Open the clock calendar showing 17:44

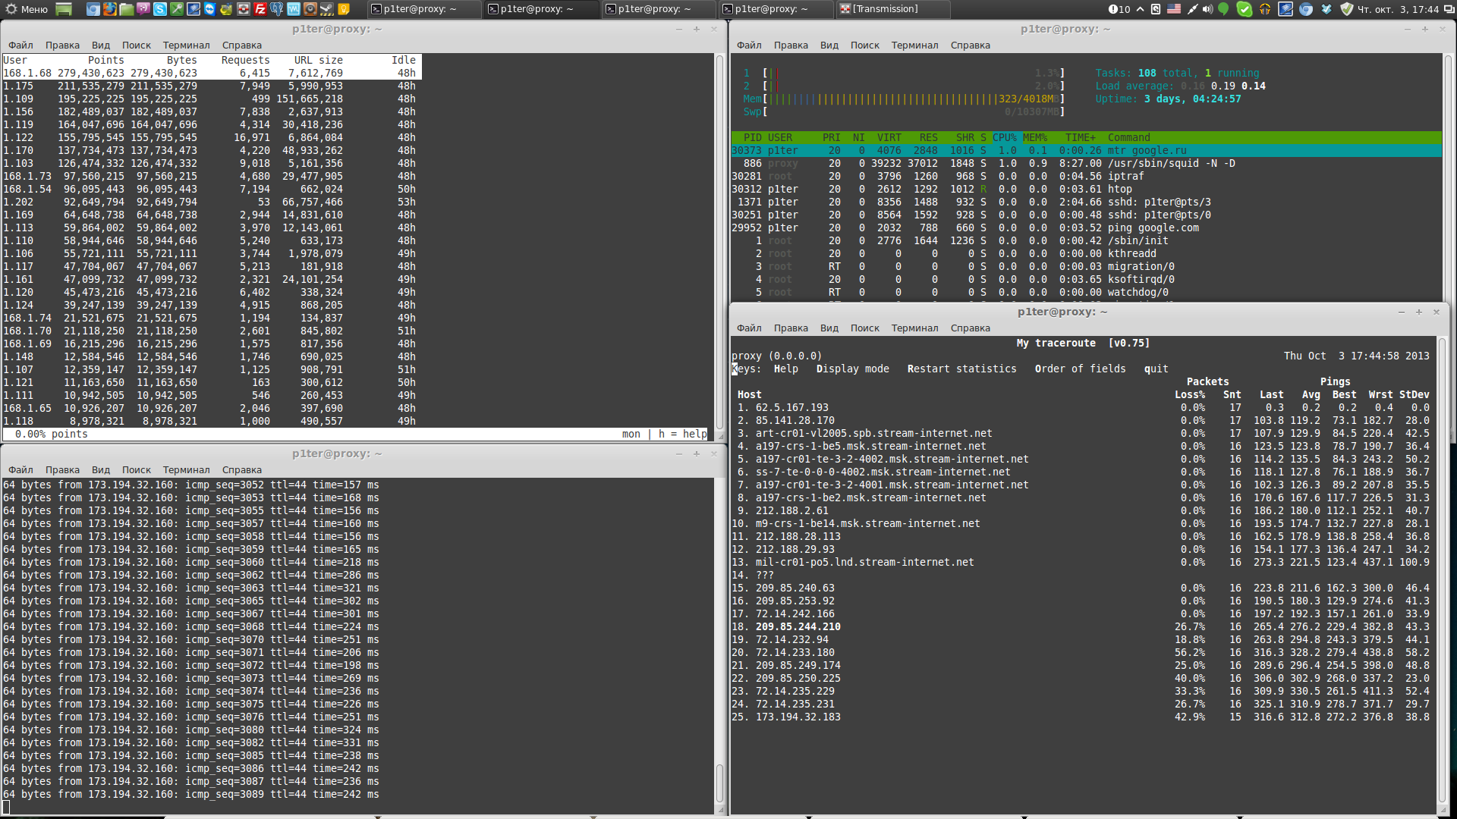coord(1398,9)
